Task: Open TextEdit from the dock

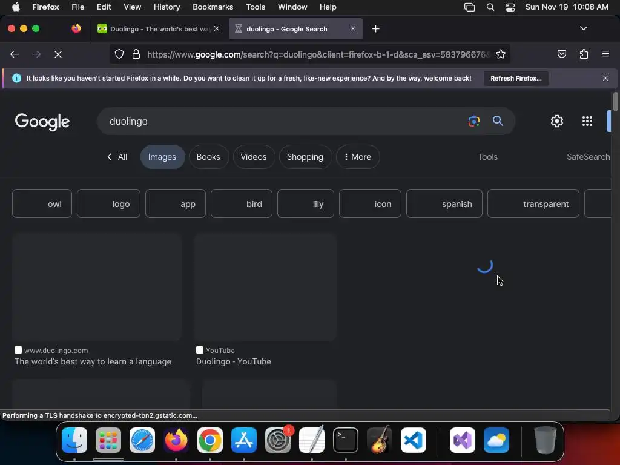Action: (312, 440)
